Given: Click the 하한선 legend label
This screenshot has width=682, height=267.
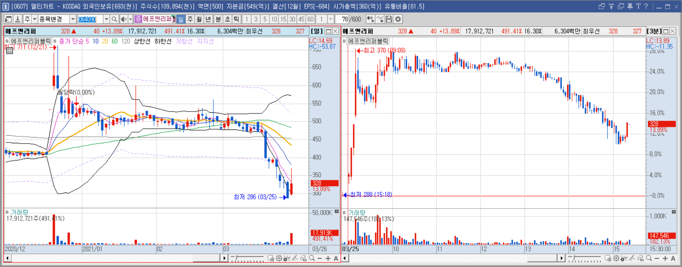Looking at the screenshot, I should pyautogui.click(x=163, y=41).
